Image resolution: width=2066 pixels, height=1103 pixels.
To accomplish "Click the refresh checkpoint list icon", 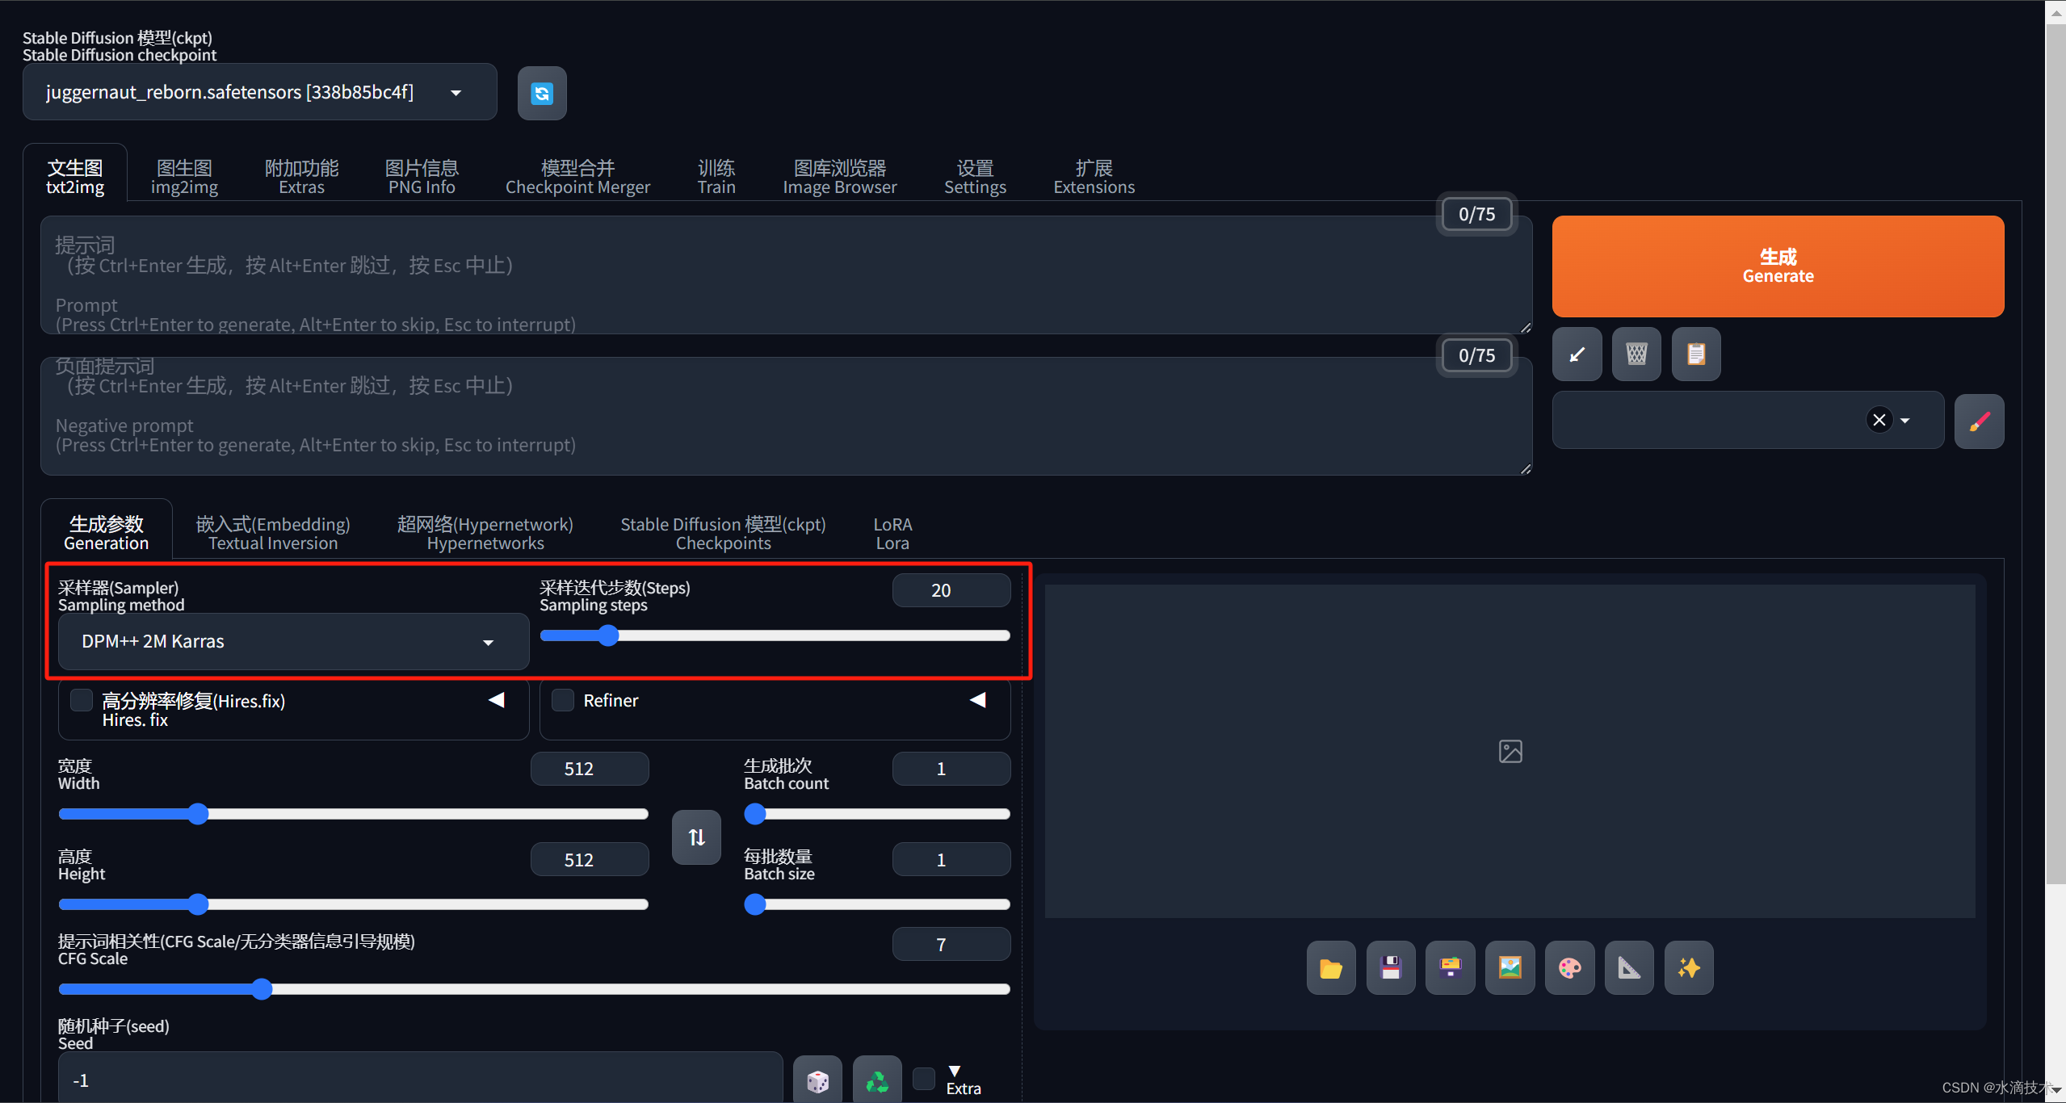I will 542,94.
